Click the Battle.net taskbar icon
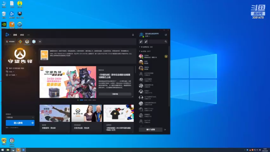Screen dimensions: 270x152 (23, 150)
